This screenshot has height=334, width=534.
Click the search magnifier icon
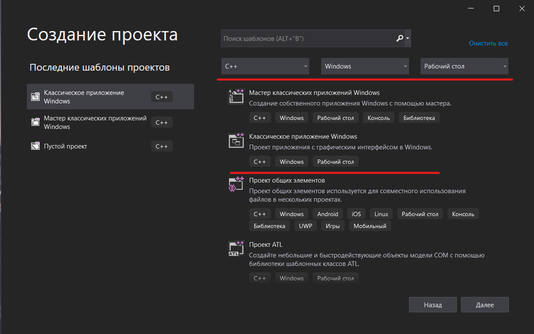tap(400, 38)
